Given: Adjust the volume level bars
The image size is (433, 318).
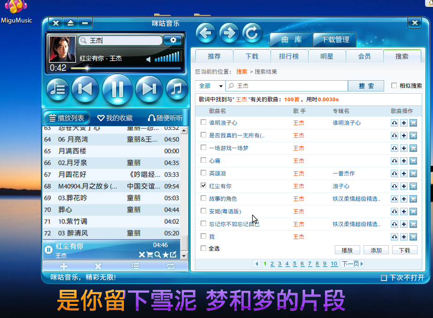Looking at the screenshot, I should 167,57.
